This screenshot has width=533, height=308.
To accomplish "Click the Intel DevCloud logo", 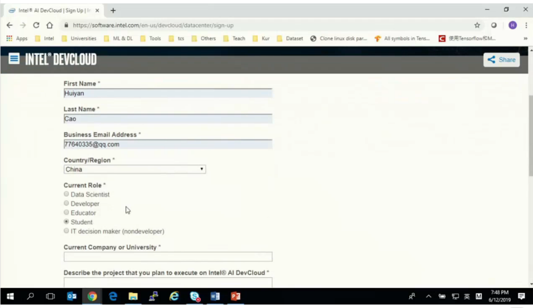I will tap(61, 59).
